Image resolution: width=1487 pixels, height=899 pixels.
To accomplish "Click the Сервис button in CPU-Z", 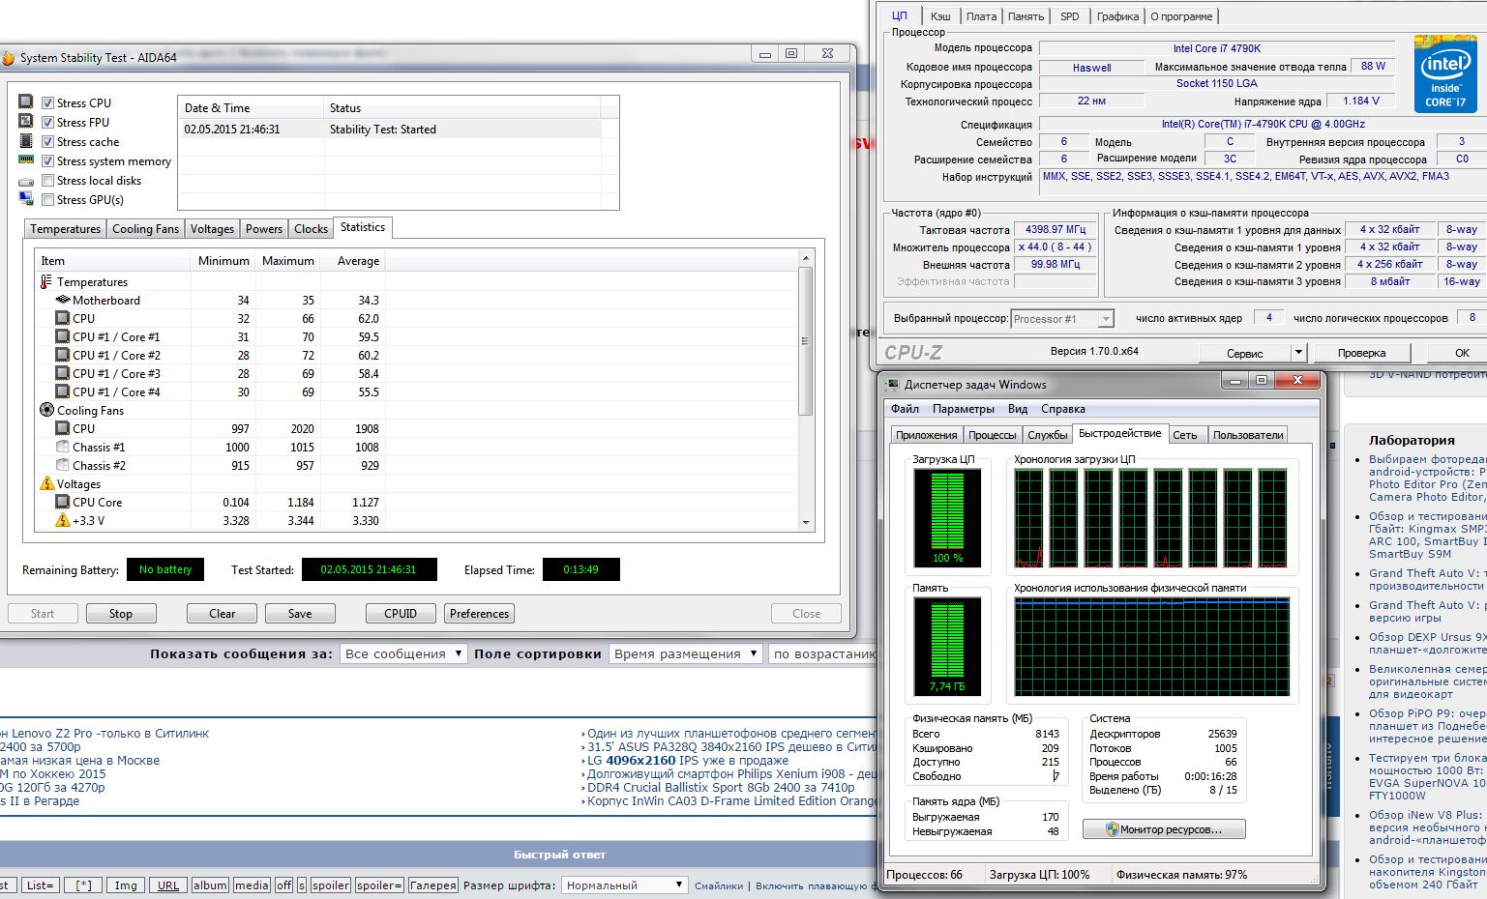I will pos(1244,353).
